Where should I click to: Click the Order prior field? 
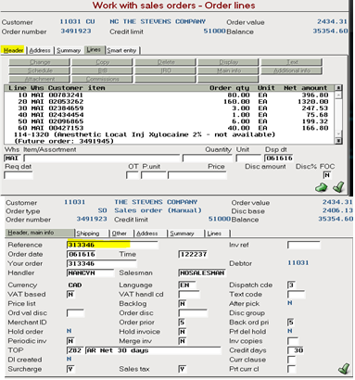coord(183,323)
